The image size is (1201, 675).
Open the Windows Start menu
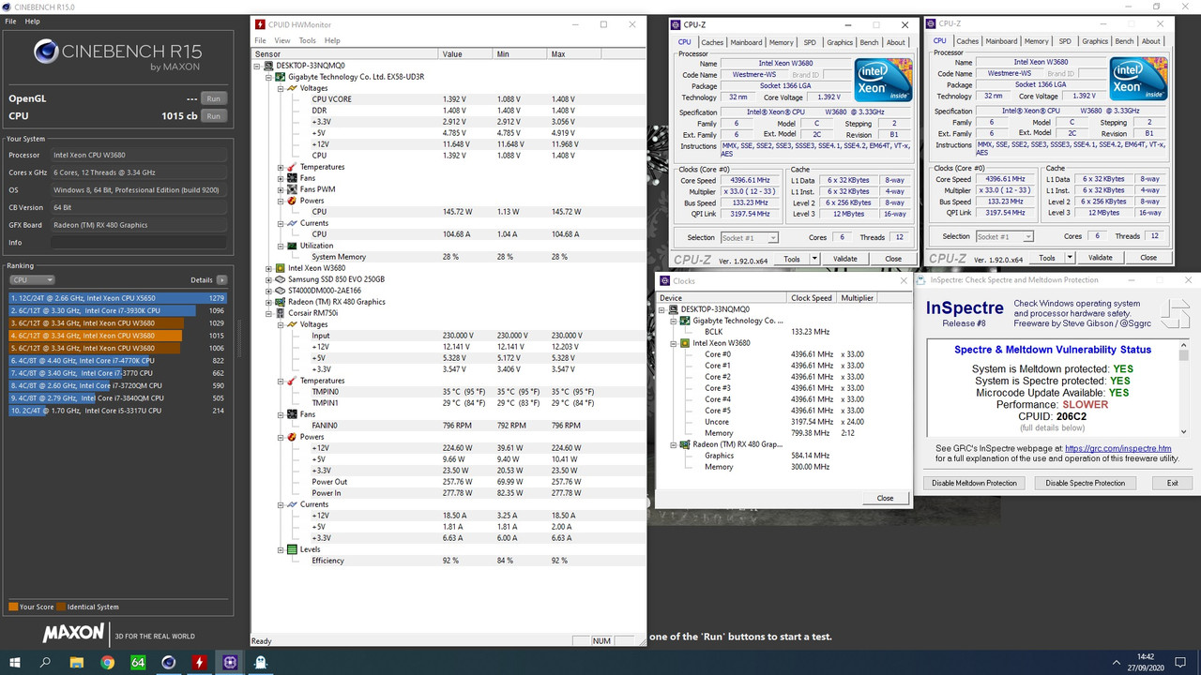[15, 662]
